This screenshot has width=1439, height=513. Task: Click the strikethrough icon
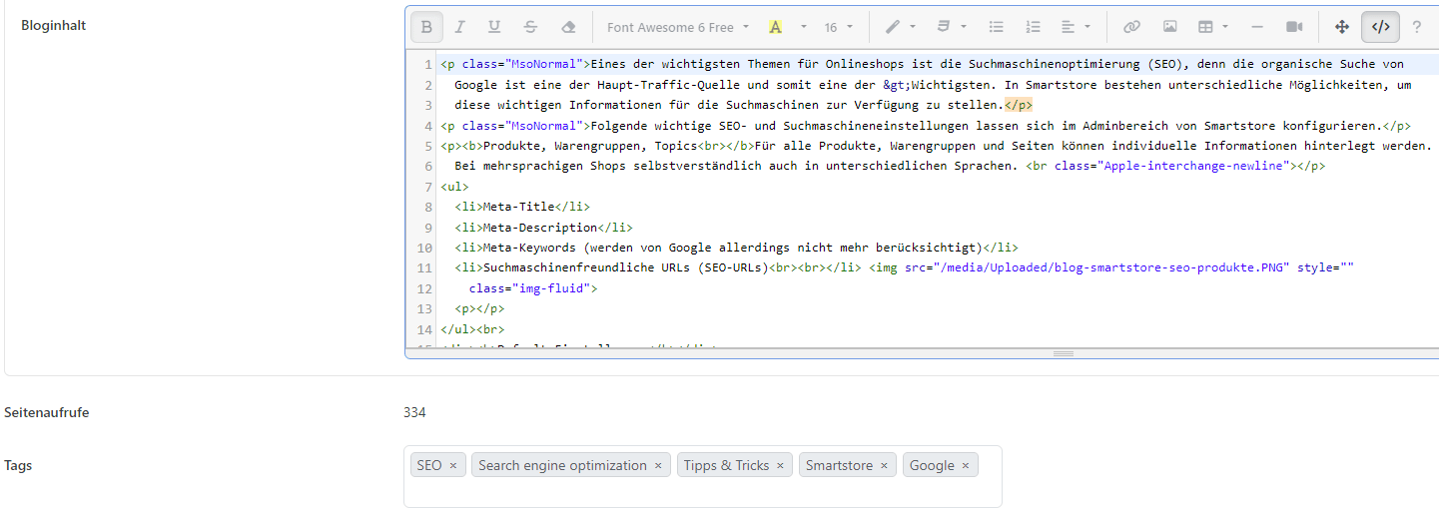530,27
